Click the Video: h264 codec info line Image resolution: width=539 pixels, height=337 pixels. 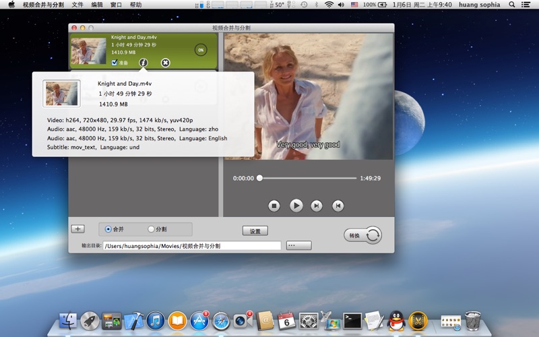[120, 120]
